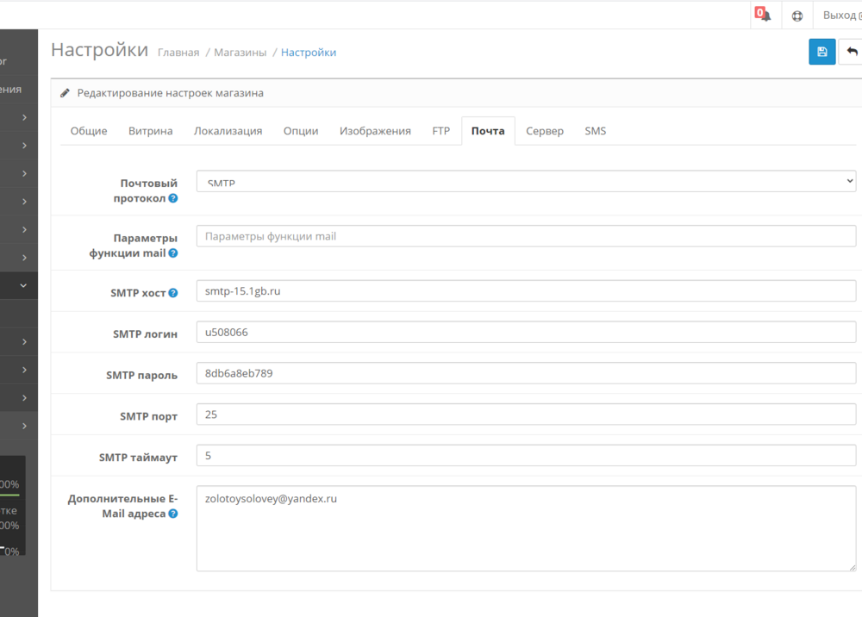Screen dimensions: 862x617
Task: Click the back arrow icon button
Action: click(852, 52)
